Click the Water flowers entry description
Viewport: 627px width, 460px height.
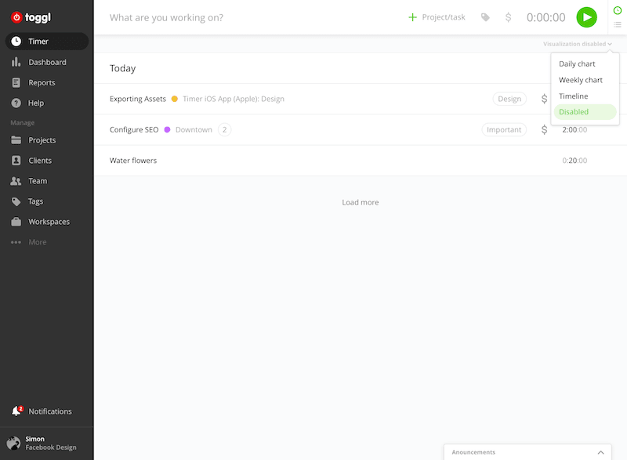coord(133,161)
